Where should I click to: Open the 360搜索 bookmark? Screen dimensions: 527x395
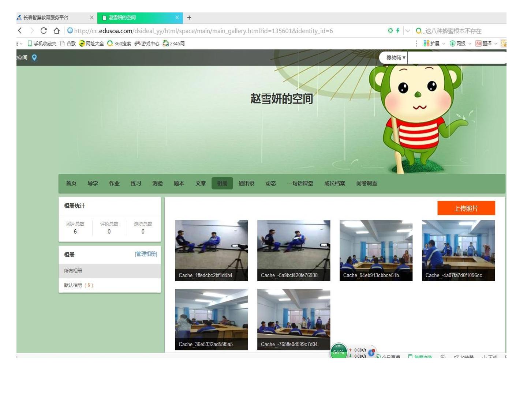119,44
